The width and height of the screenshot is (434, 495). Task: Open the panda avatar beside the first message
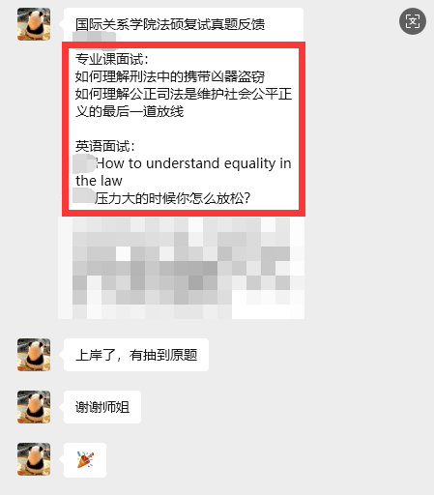point(34,24)
